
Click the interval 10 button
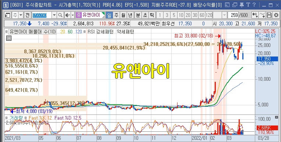[181, 15]
